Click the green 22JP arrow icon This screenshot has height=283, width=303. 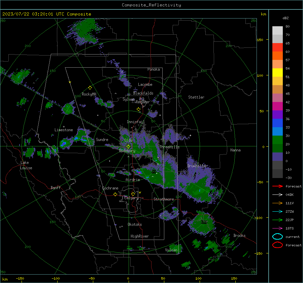point(277,220)
